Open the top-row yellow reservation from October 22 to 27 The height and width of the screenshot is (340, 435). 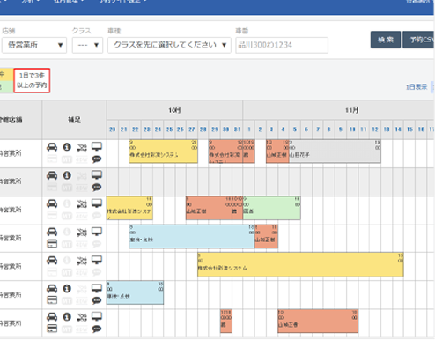tap(164, 151)
